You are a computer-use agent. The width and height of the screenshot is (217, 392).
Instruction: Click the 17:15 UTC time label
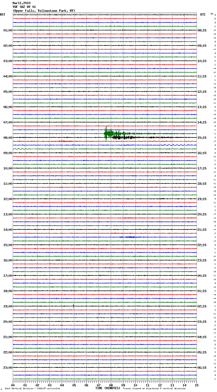pyautogui.click(x=202, y=168)
